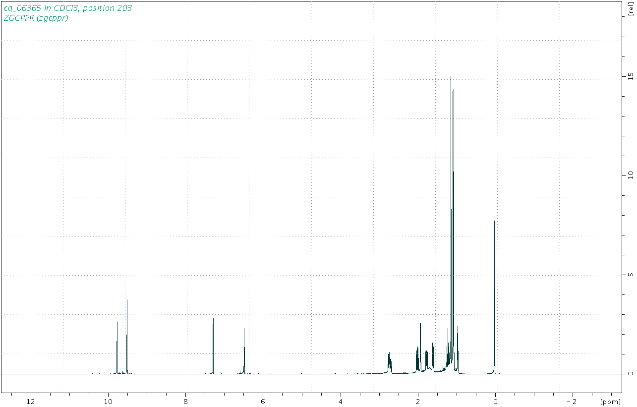This screenshot has width=637, height=407.
Task: Click the "15" label on the intensity axis
Action: 630,76
